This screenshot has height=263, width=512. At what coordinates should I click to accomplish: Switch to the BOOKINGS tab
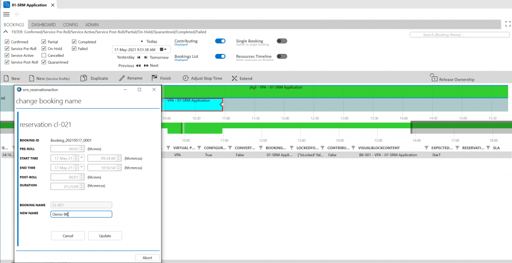click(x=14, y=24)
